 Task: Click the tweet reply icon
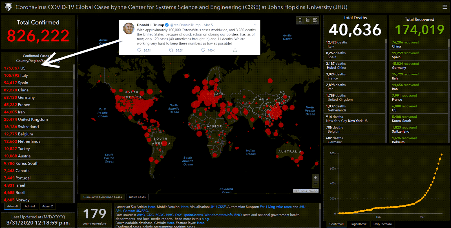click(139, 50)
